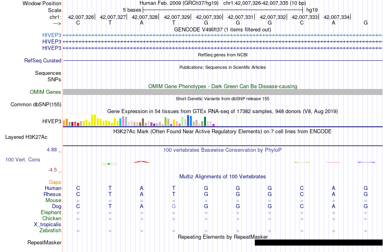383x252 pixels.
Task: Click the light blue HIVEP3 transcript label
Action: [x=52, y=35]
